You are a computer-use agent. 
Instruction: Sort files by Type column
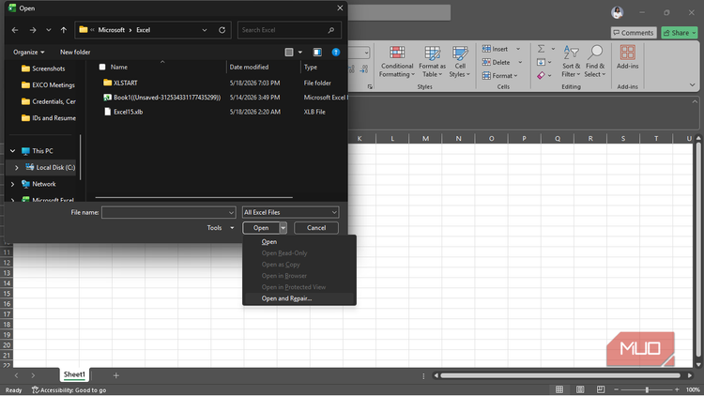pos(311,67)
